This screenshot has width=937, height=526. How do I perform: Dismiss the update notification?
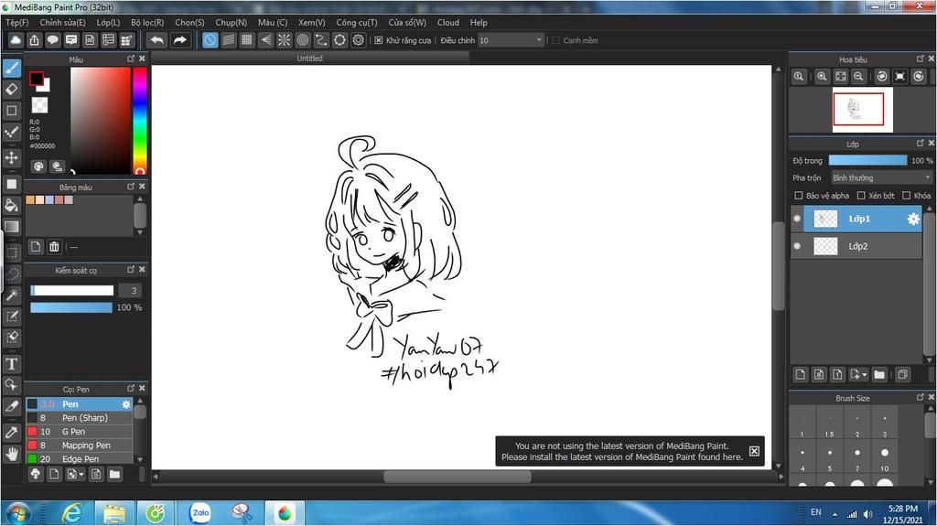pos(754,451)
